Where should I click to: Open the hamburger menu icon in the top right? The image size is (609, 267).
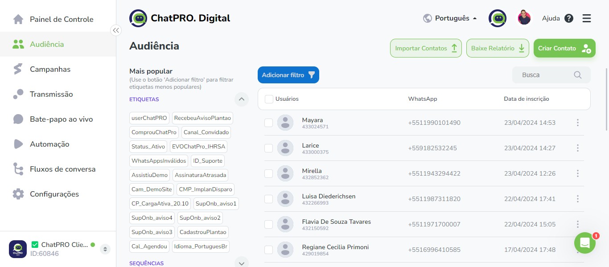pos(587,18)
